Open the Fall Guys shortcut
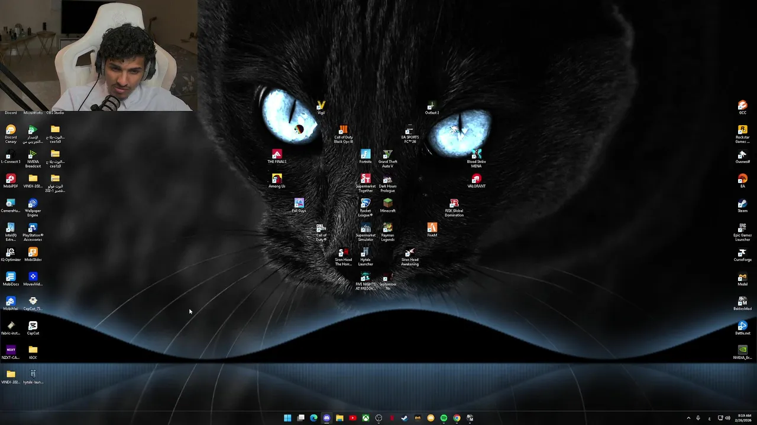Screen dimensions: 757x425 pos(299,205)
